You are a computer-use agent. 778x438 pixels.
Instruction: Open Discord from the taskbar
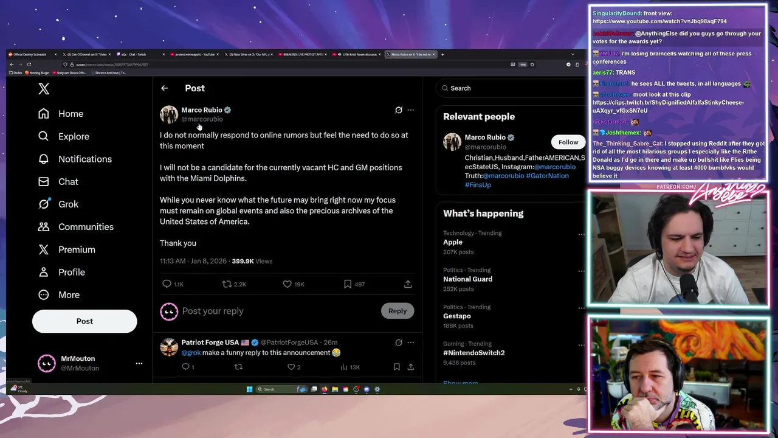[367, 389]
